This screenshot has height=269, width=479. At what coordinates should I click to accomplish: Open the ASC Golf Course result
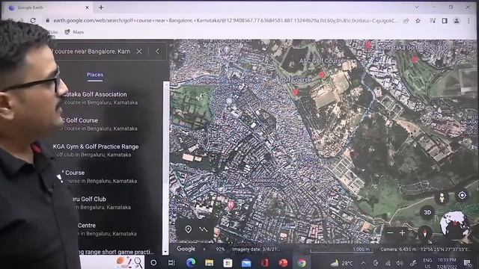click(x=96, y=124)
